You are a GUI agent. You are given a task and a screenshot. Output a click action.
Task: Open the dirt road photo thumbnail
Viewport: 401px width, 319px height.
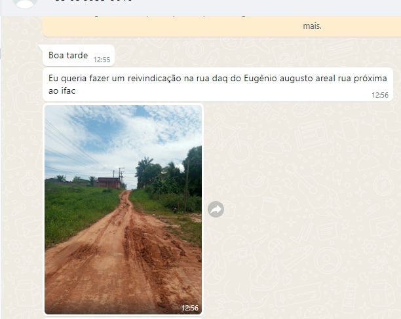coord(123,210)
